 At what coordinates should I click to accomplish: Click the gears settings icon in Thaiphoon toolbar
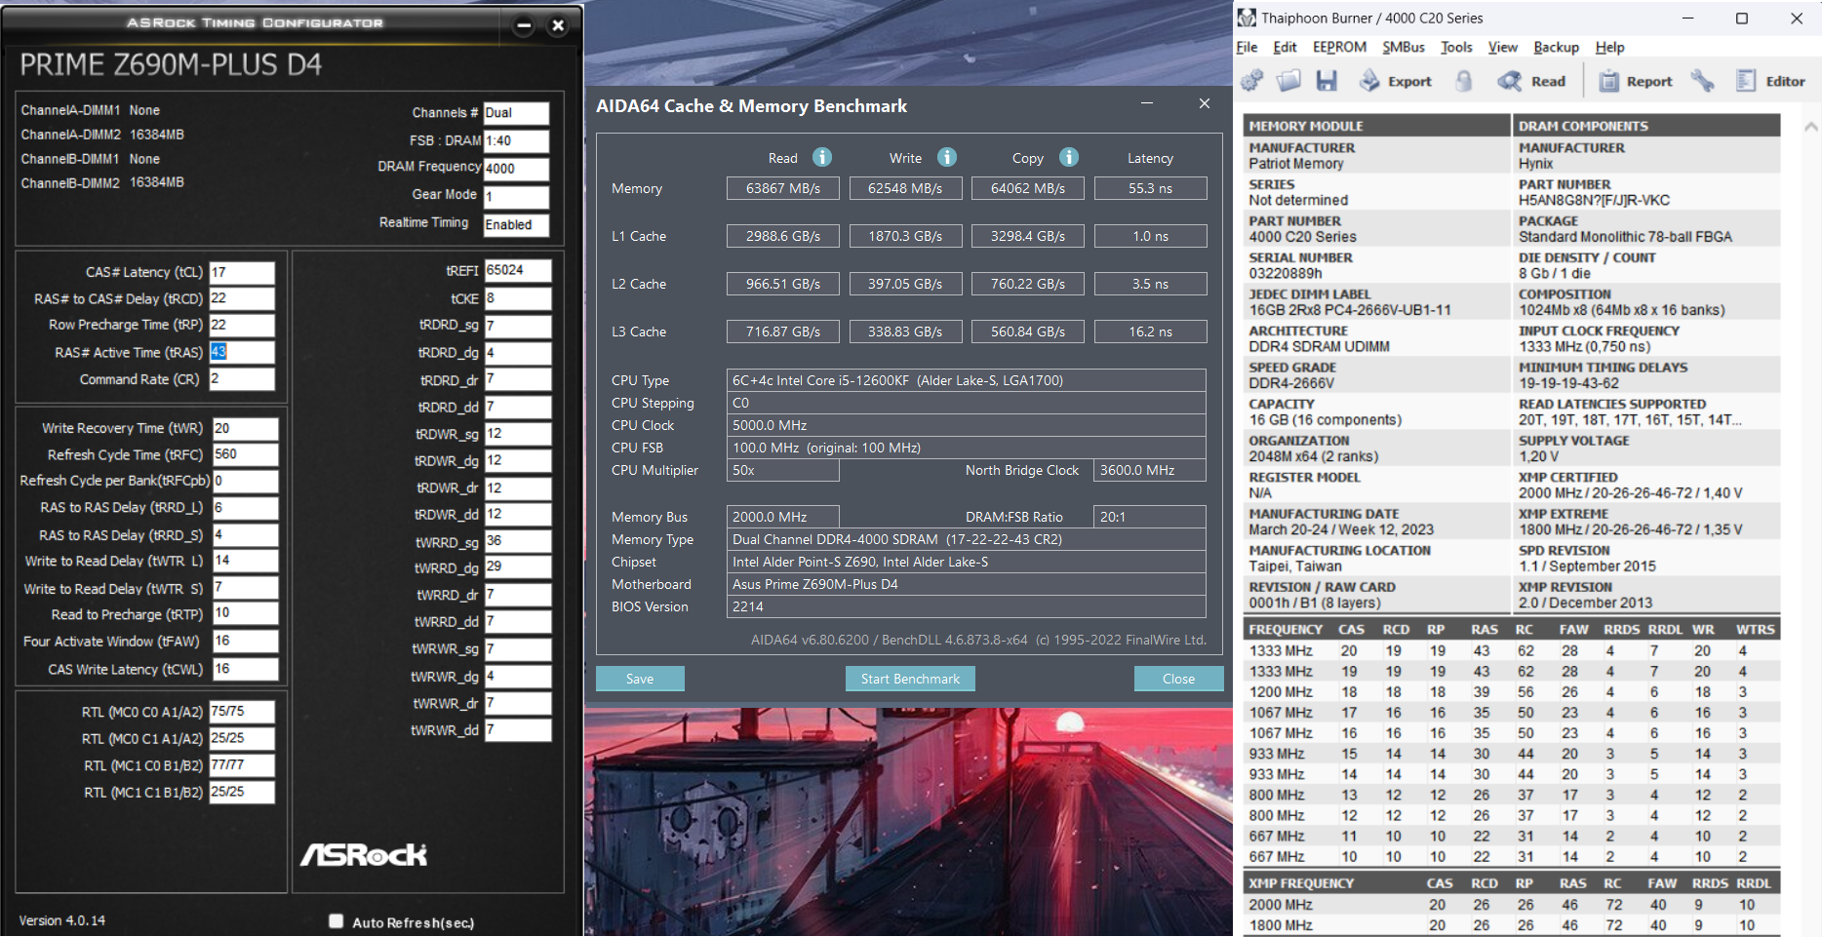click(x=1252, y=81)
